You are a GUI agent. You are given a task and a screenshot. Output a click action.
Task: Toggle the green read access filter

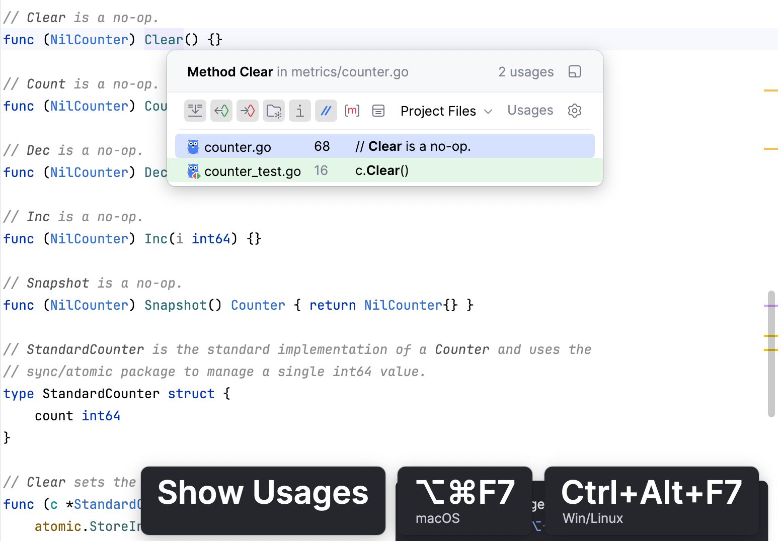221,111
